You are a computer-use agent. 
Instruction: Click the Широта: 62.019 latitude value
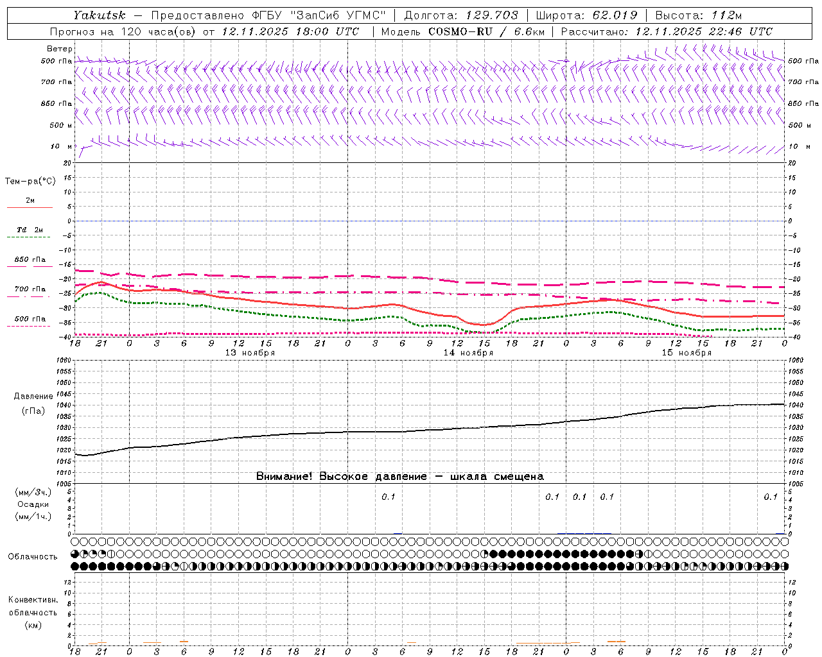point(586,15)
